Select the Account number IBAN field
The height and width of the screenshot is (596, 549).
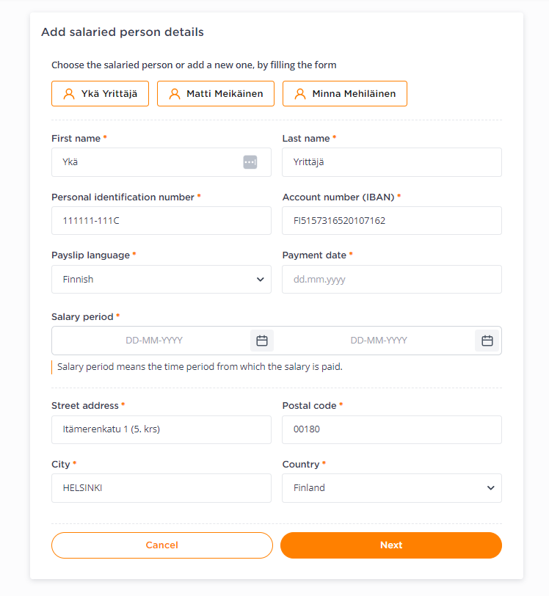392,221
